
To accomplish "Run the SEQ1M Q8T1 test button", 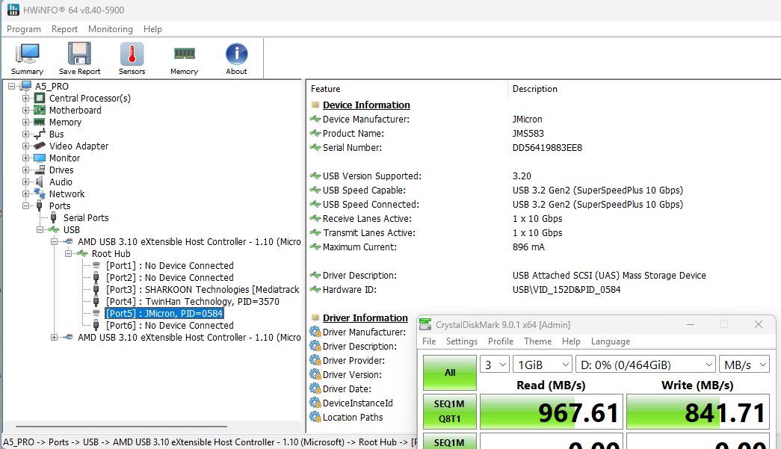I will (x=449, y=413).
